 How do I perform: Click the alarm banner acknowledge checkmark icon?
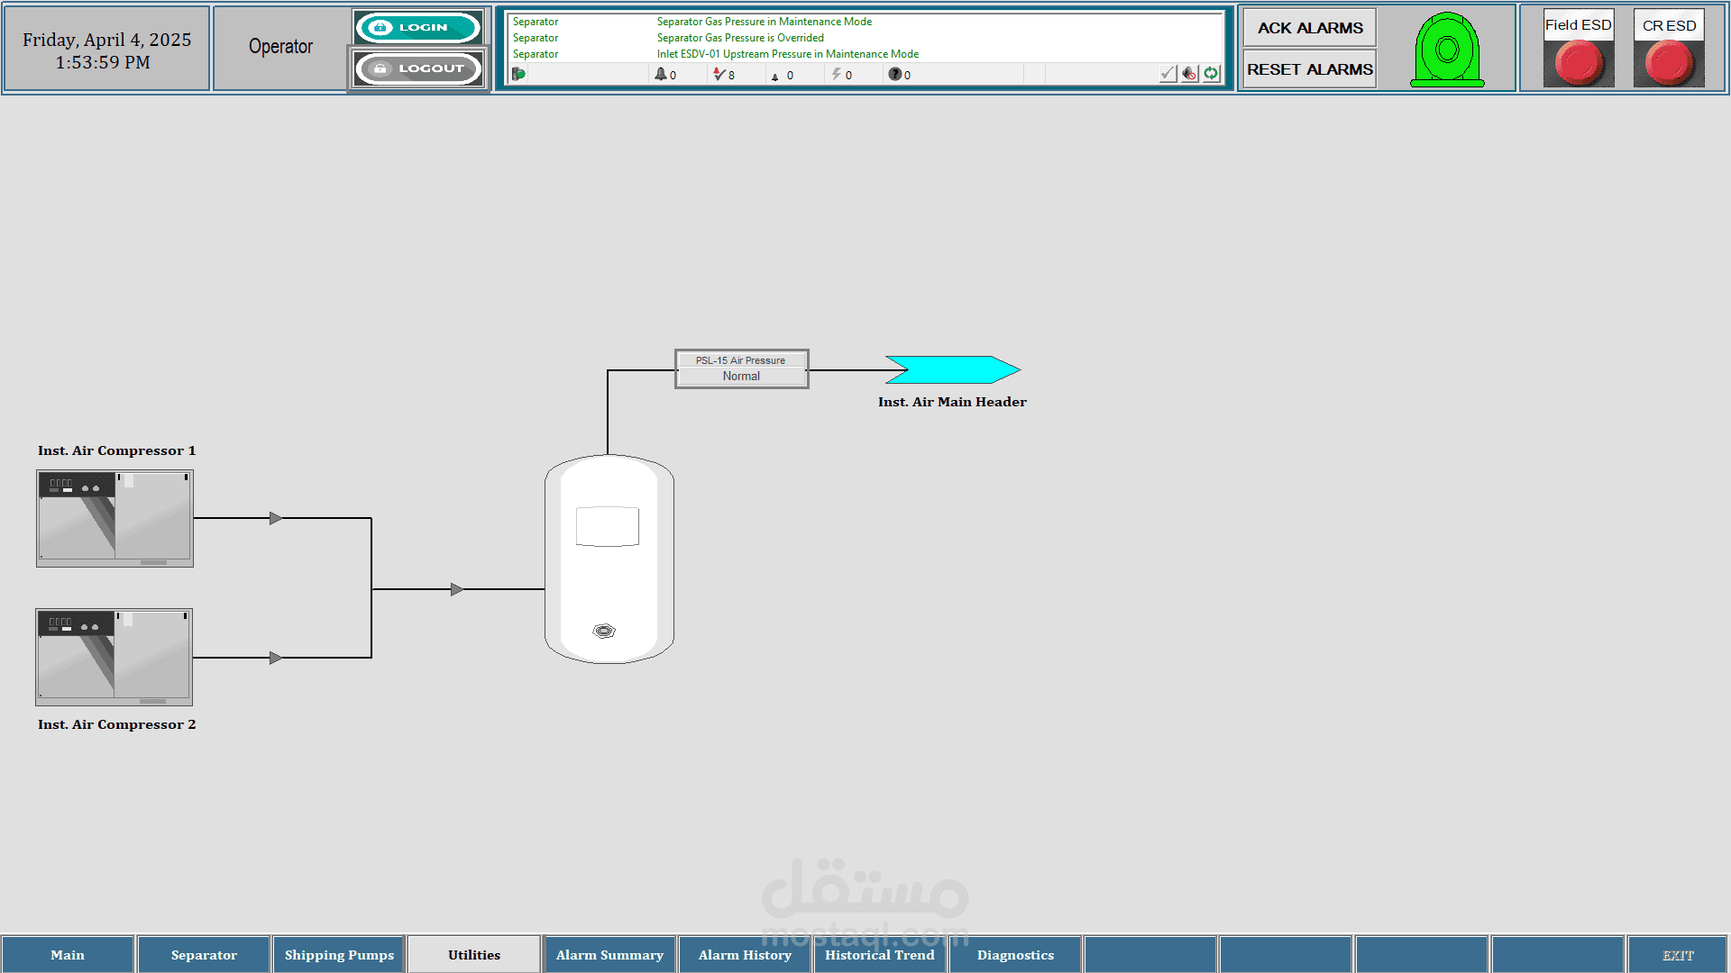click(x=1168, y=74)
